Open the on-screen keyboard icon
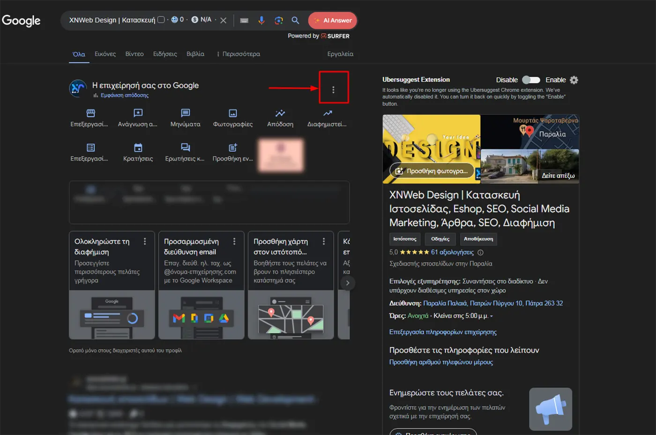Screen dimensions: 656x435 click(x=244, y=21)
